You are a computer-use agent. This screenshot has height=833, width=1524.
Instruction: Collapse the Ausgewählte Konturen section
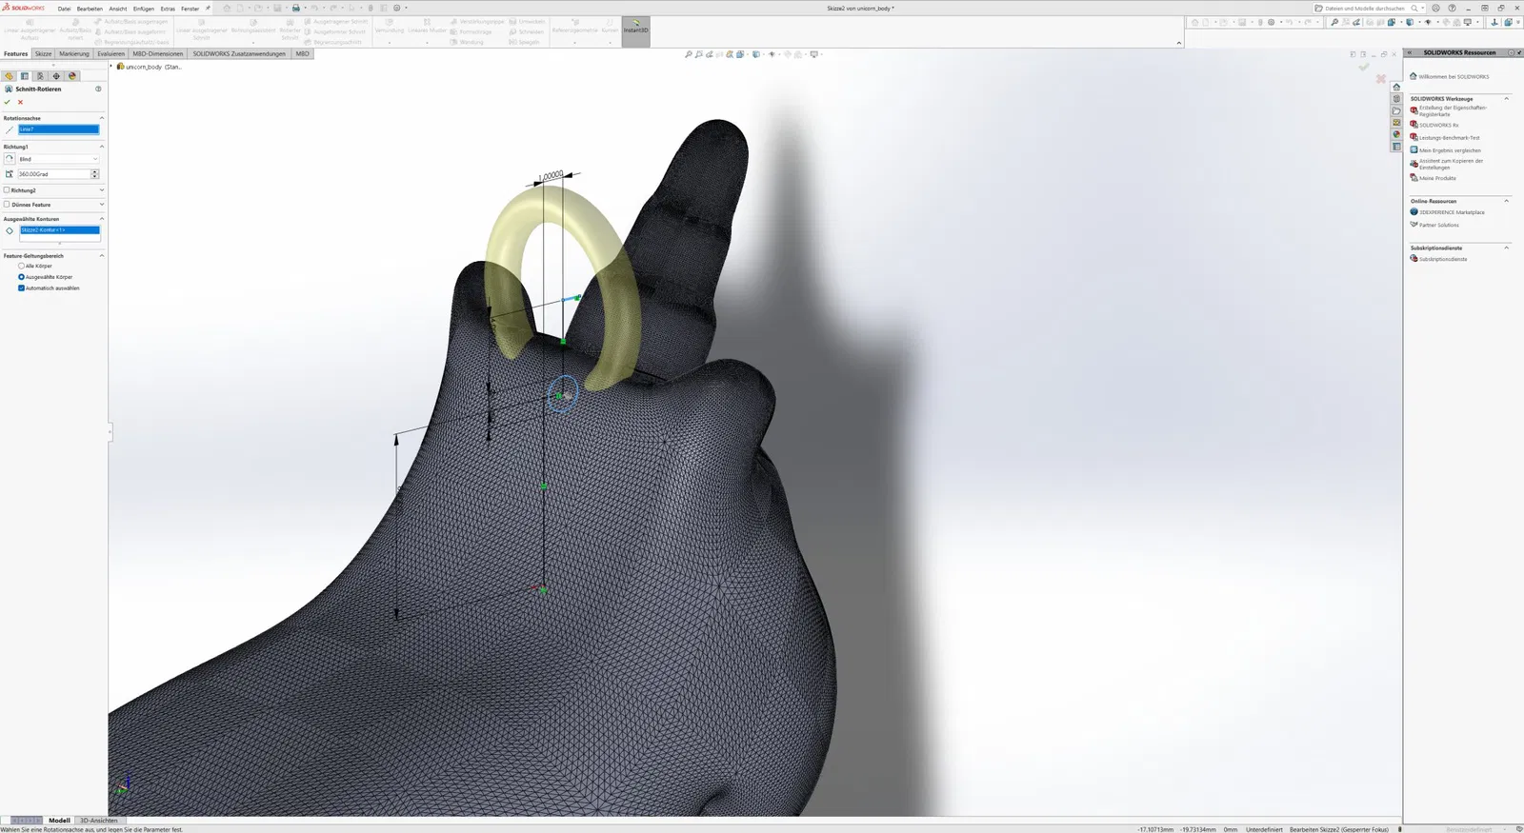(102, 219)
